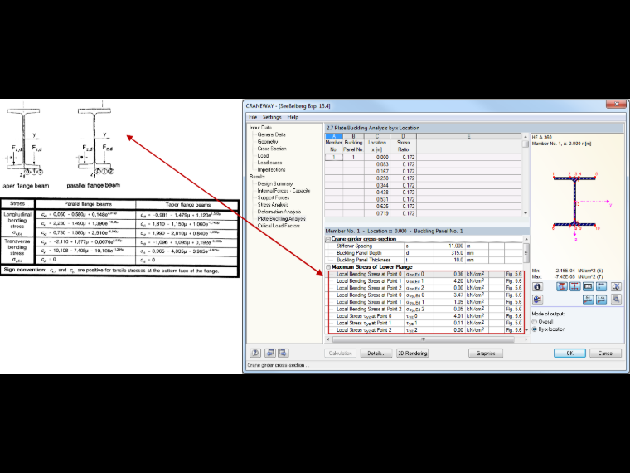Select Geometry in the navigator tree
This screenshot has height=473, width=630.
click(x=268, y=142)
